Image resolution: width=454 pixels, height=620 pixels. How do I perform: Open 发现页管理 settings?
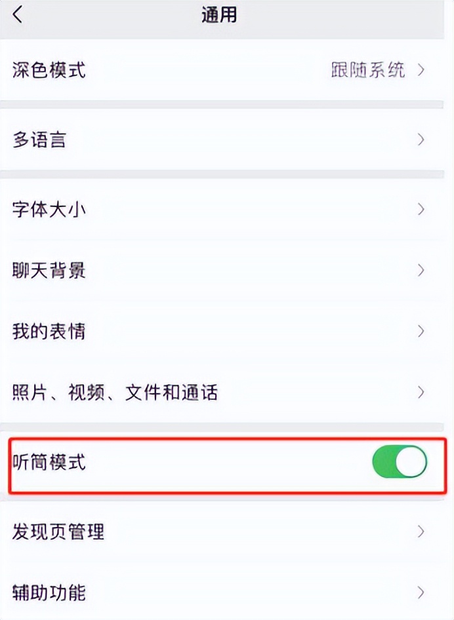(58, 532)
